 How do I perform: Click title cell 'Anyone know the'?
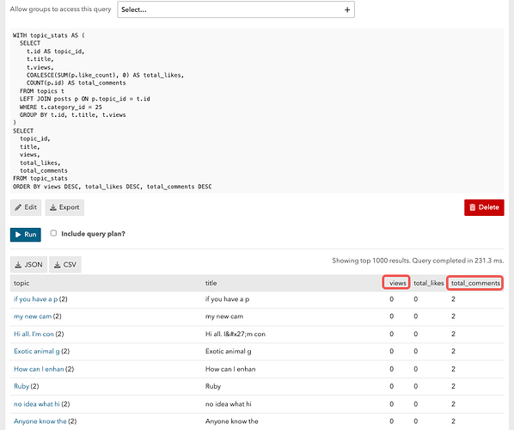point(232,421)
